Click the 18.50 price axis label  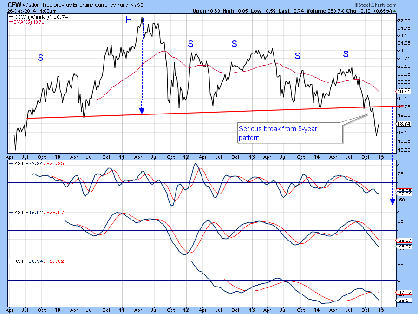(x=404, y=133)
